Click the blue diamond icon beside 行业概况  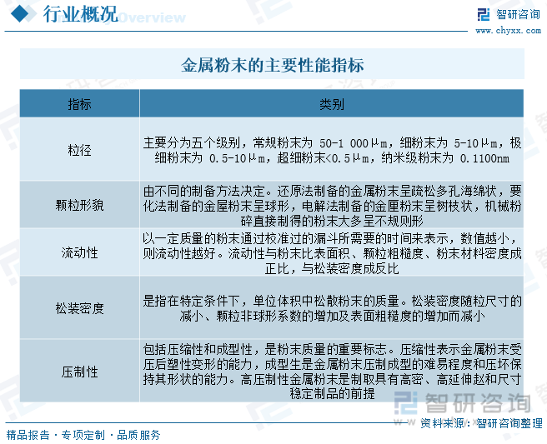tap(19, 14)
